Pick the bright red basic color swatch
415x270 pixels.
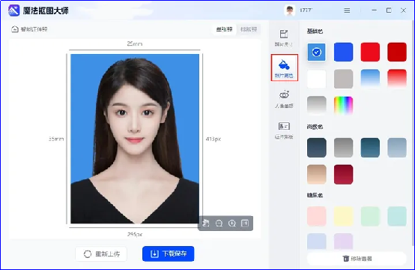(370, 52)
